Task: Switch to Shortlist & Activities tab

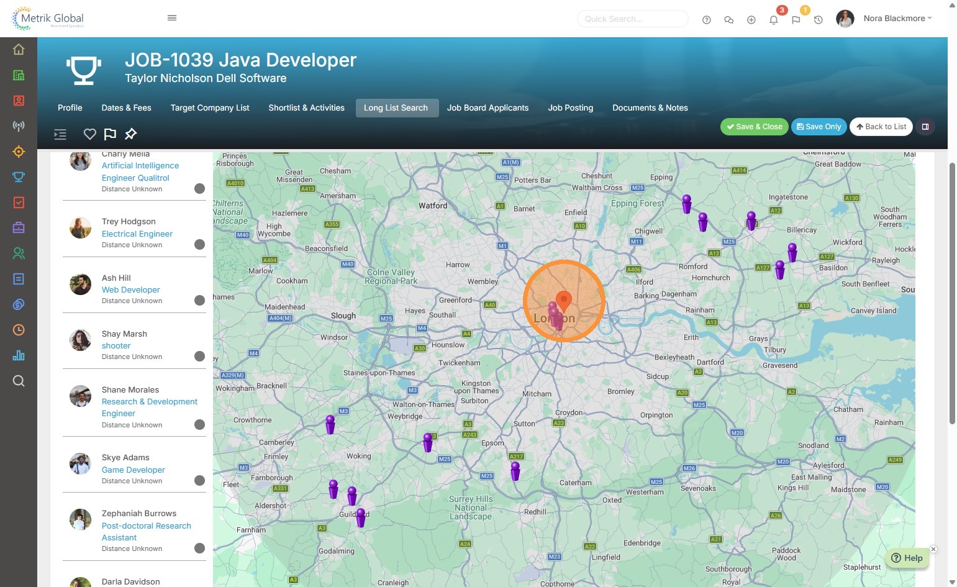Action: pyautogui.click(x=306, y=108)
